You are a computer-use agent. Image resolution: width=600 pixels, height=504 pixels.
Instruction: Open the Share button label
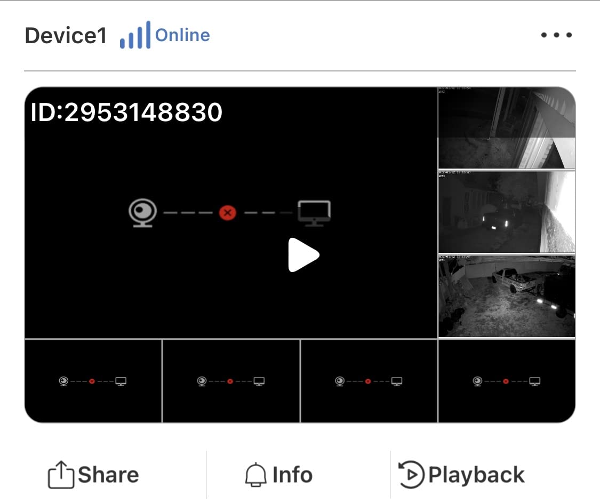pos(108,475)
